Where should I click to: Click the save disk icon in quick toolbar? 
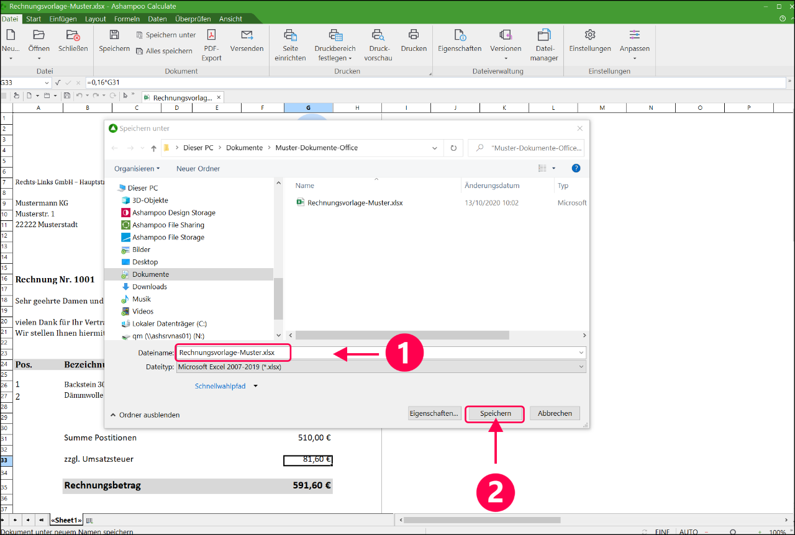[x=66, y=96]
